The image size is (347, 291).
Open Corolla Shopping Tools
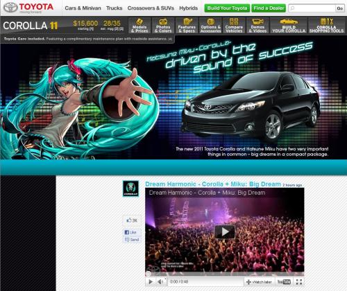point(326,26)
